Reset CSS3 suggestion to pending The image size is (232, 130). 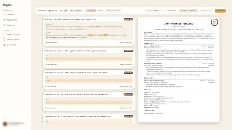click(126, 42)
